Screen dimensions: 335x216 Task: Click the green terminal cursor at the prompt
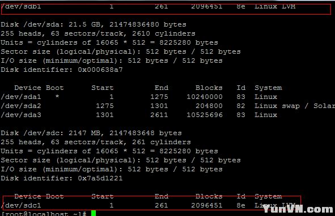click(94, 213)
